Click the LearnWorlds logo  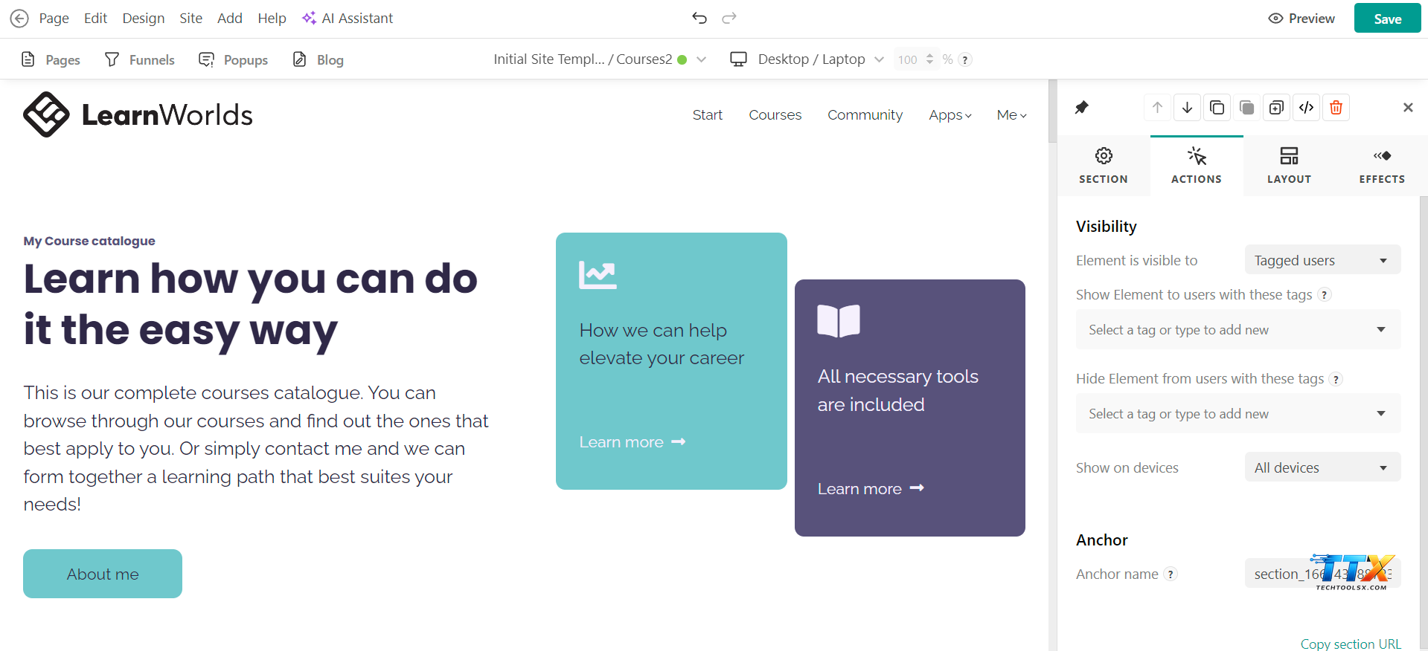tap(138, 114)
